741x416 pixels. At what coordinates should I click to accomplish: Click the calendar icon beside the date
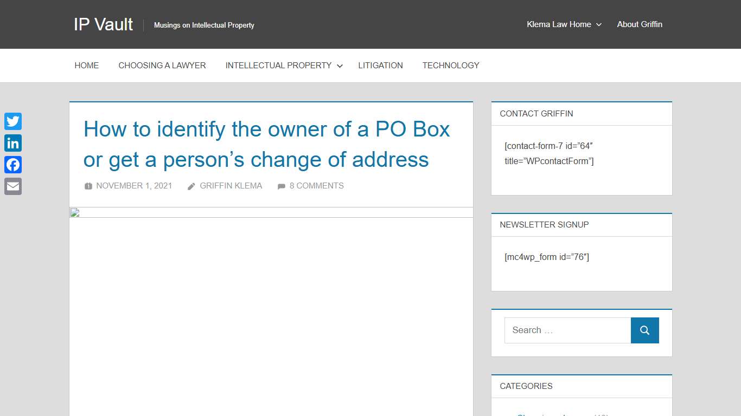point(88,186)
